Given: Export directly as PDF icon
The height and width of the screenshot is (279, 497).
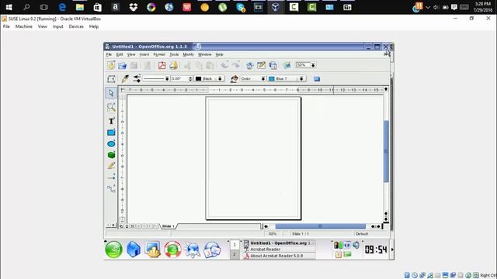Looking at the screenshot, I should click(162, 65).
